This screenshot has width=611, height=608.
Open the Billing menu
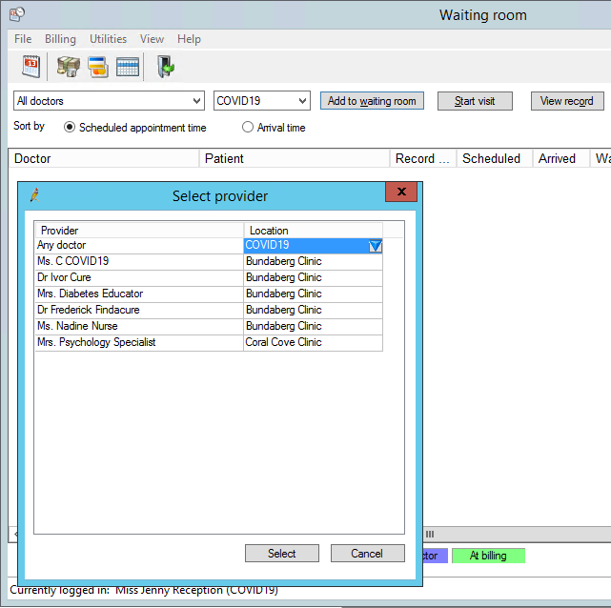(60, 39)
